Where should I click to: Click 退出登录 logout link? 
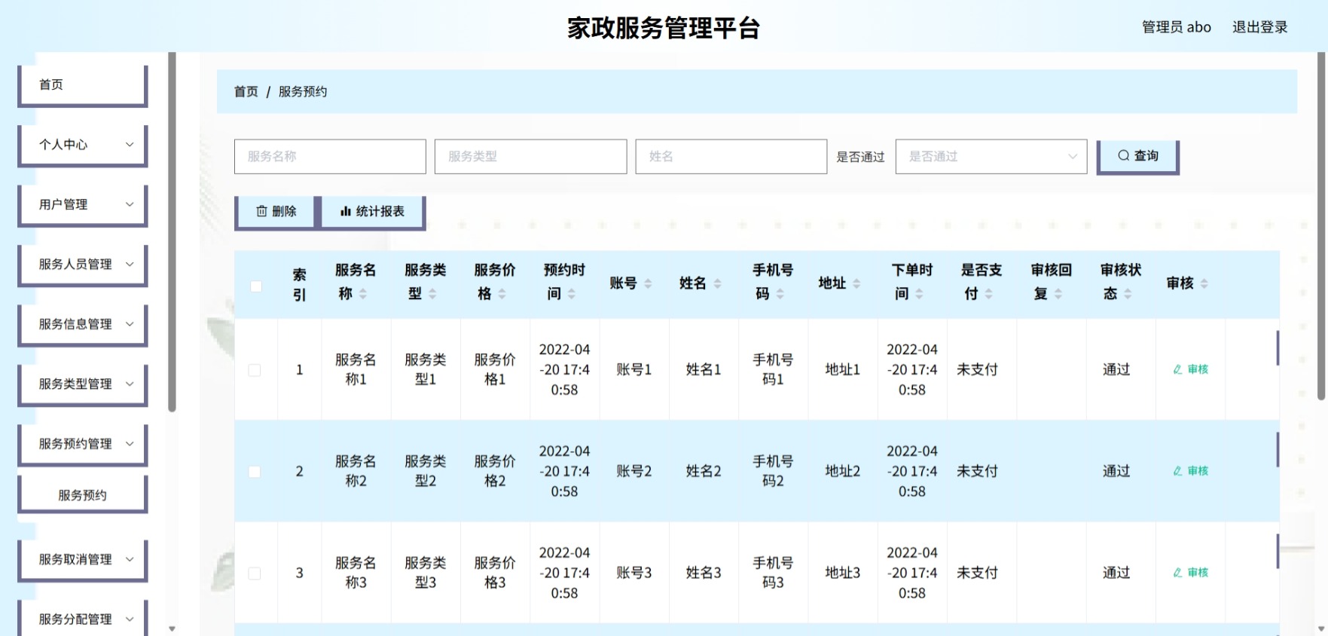[x=1259, y=27]
